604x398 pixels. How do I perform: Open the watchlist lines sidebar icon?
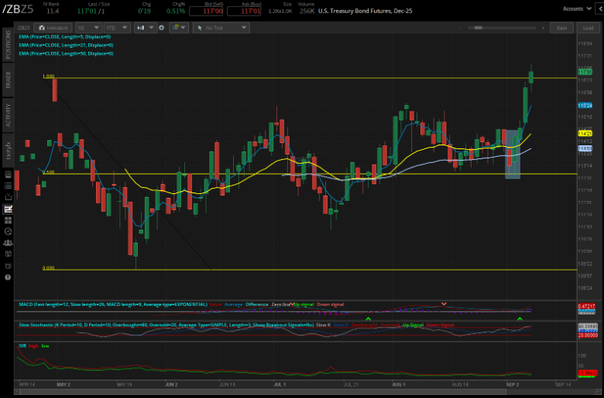[x=8, y=186]
